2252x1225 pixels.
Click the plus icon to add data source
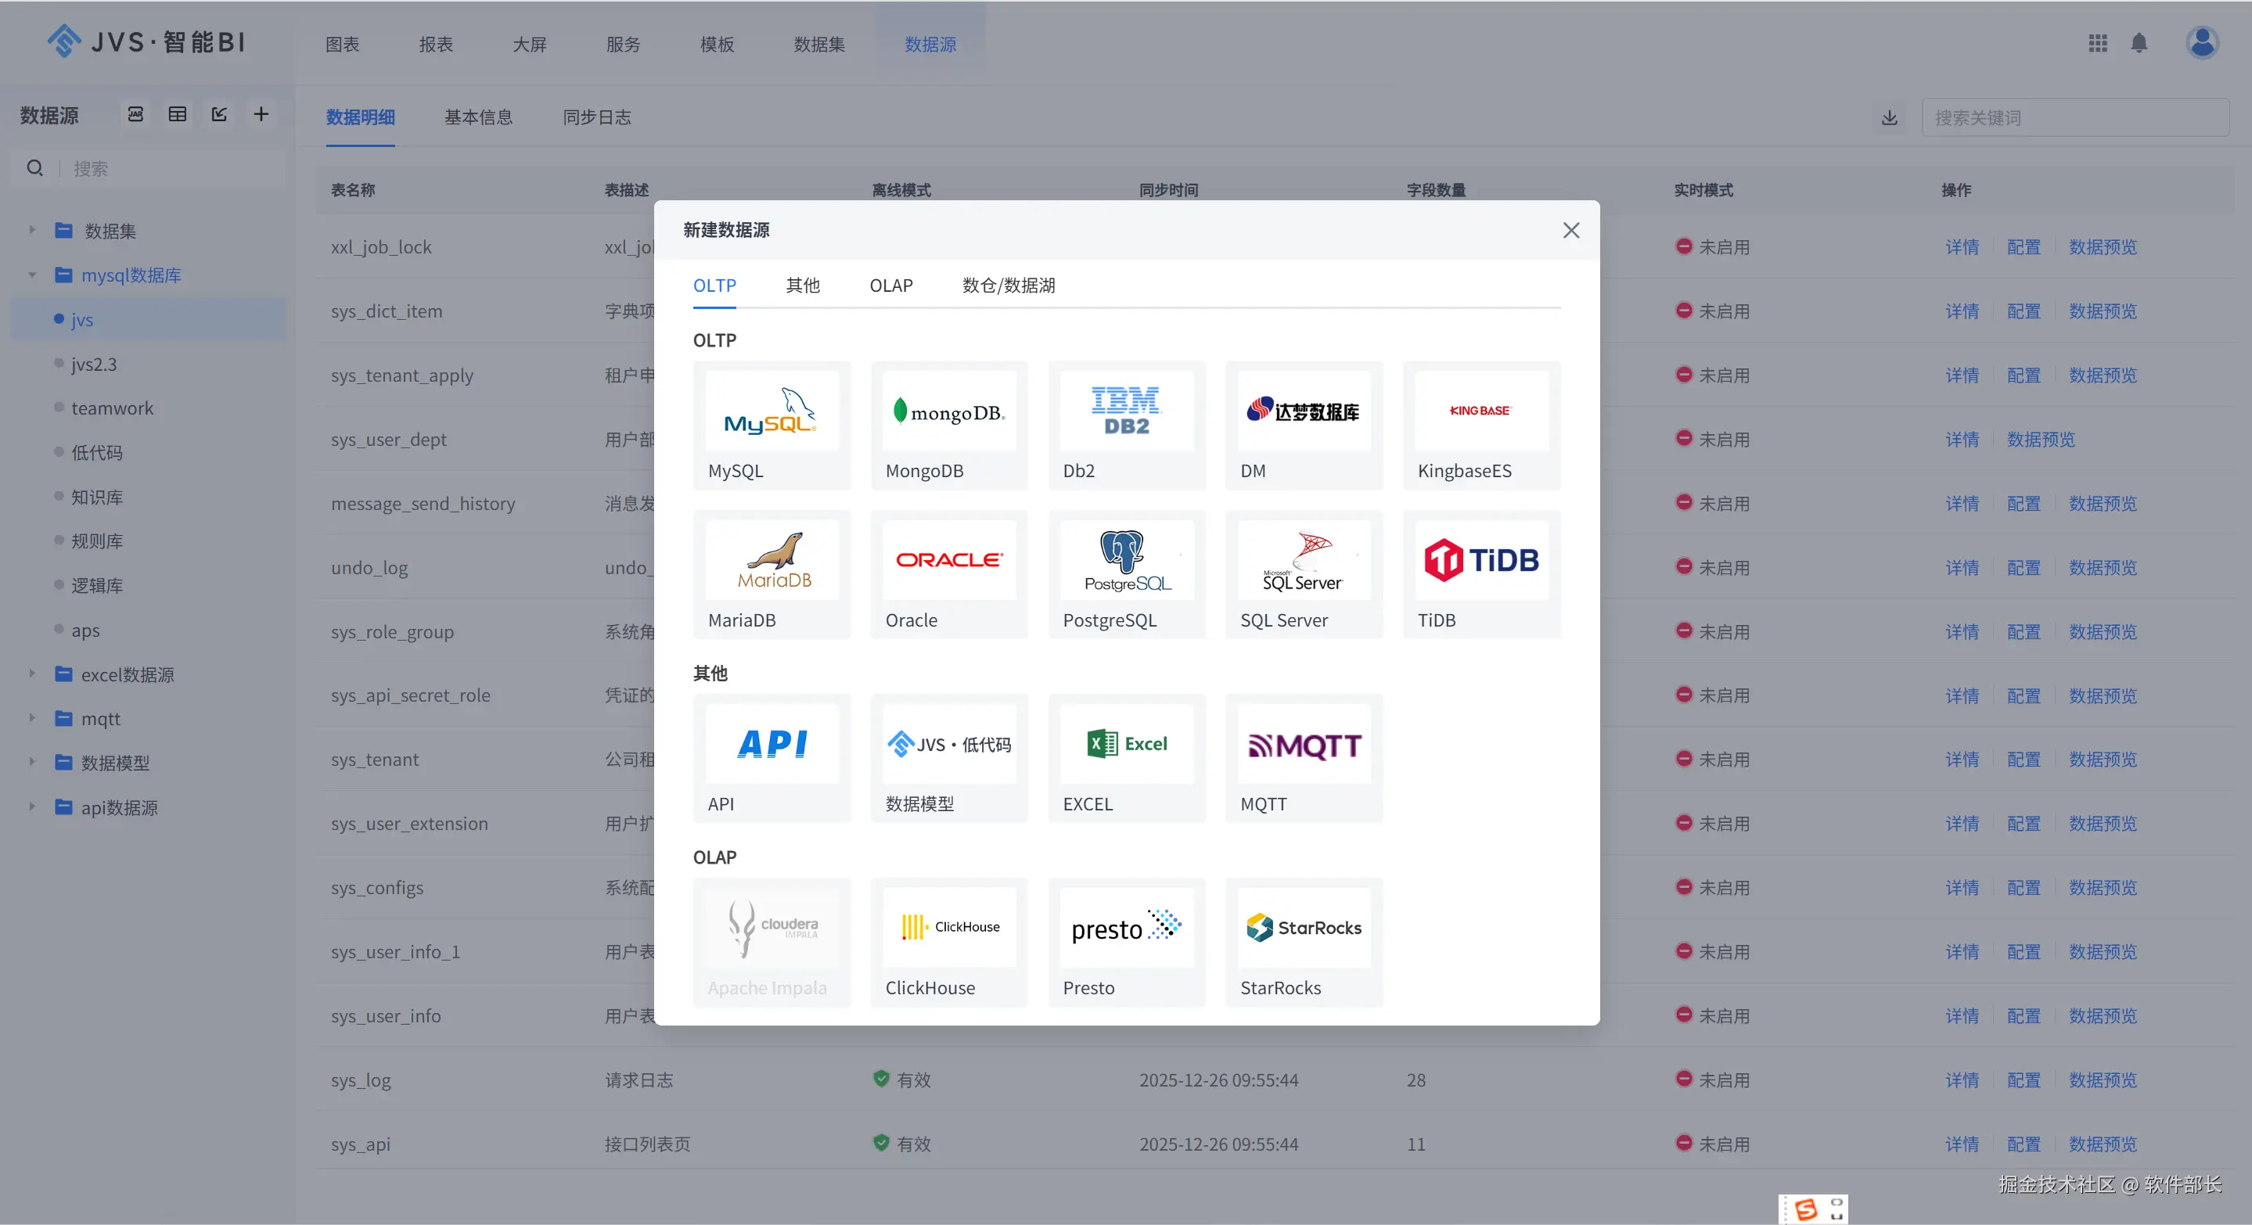261,114
